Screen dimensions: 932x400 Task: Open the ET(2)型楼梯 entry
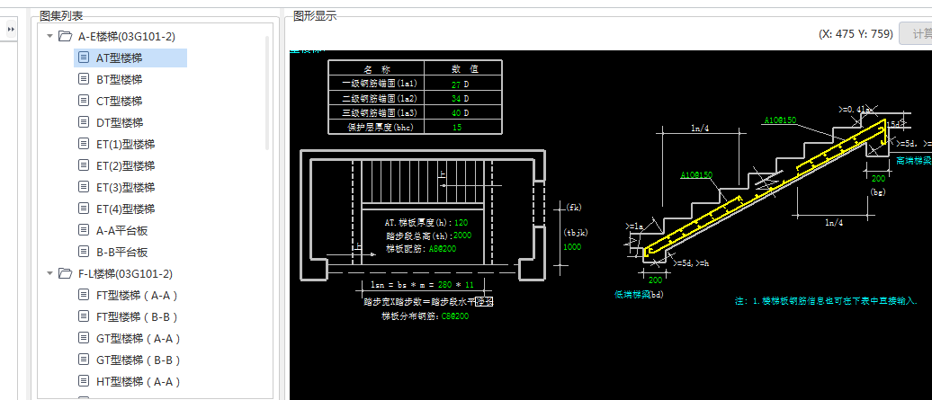(125, 165)
